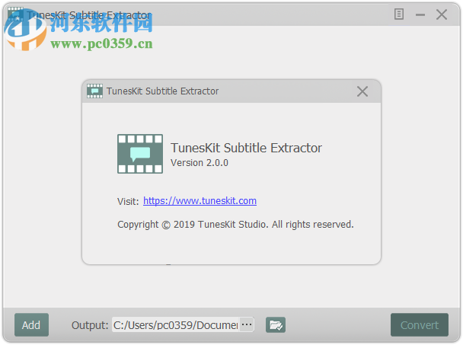Click the About dialog title bar text

tap(162, 91)
